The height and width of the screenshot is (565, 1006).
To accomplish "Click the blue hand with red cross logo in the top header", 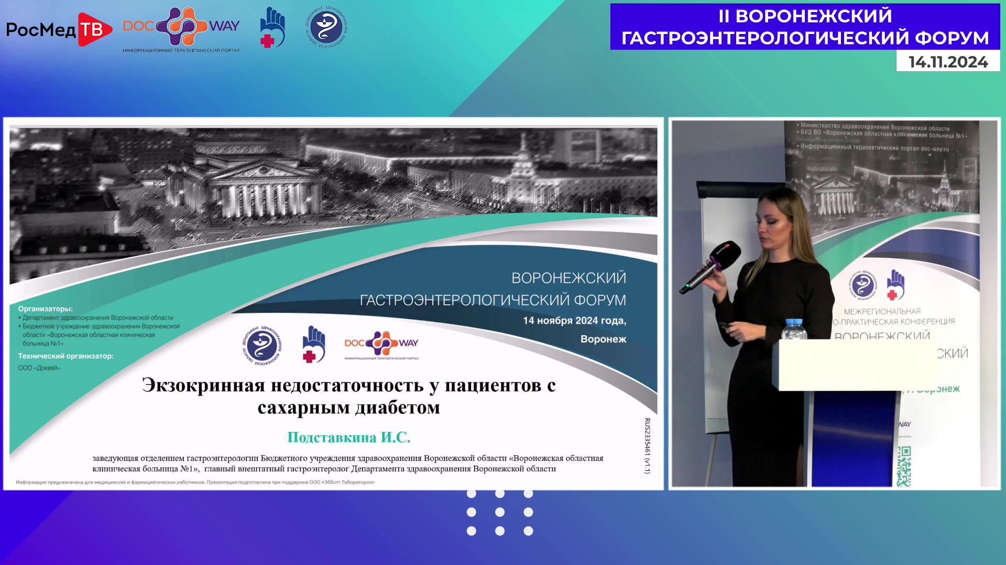I will point(272,28).
